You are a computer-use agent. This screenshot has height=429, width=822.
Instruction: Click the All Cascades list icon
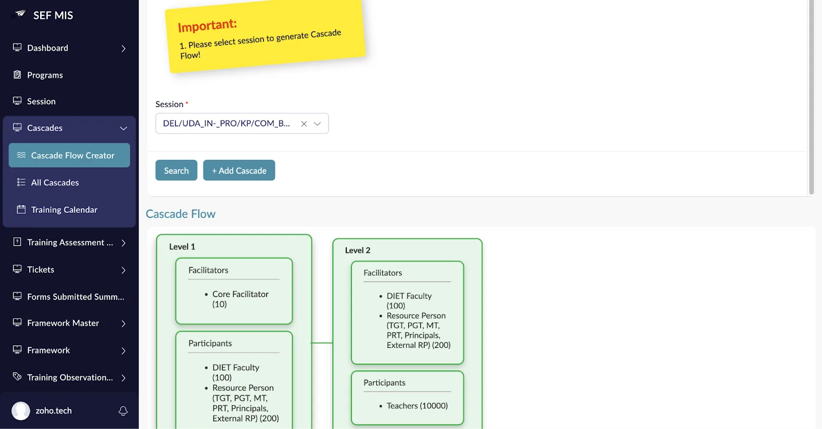click(21, 182)
